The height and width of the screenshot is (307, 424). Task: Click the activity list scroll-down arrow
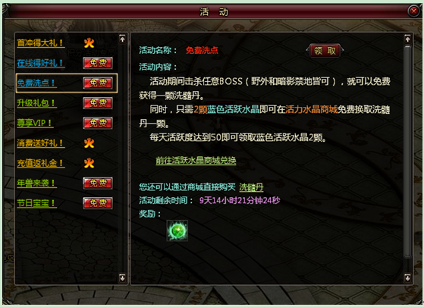tap(122, 277)
